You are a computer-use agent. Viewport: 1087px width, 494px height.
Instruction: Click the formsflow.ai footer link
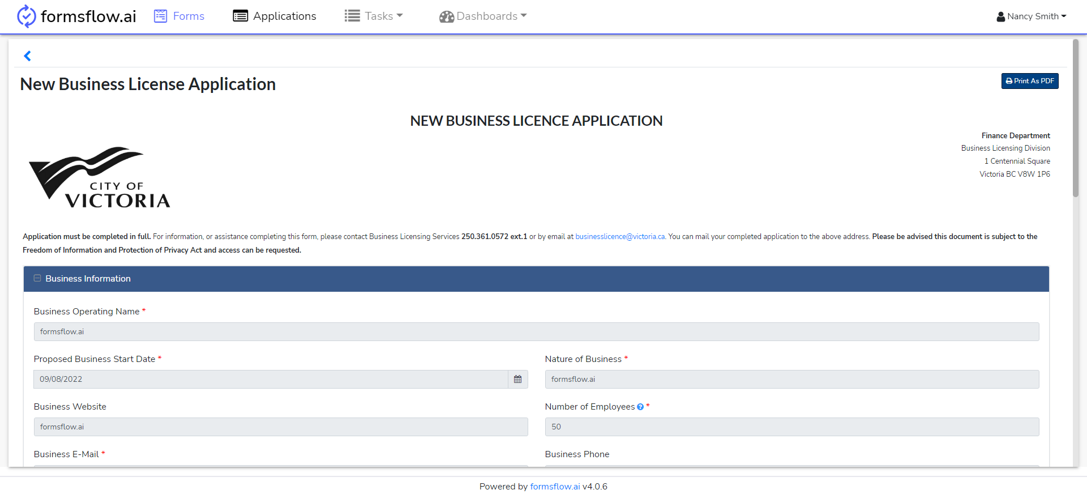point(555,487)
